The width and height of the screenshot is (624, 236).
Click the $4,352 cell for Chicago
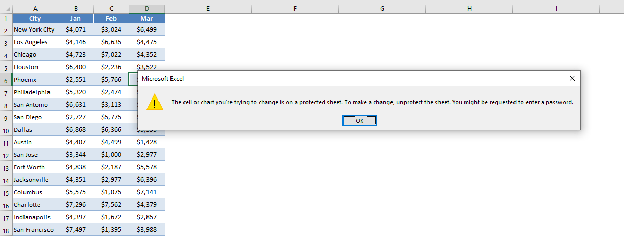coord(146,55)
